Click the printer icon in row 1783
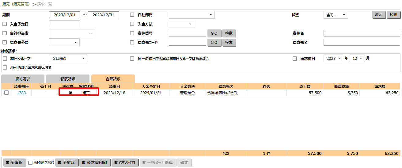 tap(70, 93)
